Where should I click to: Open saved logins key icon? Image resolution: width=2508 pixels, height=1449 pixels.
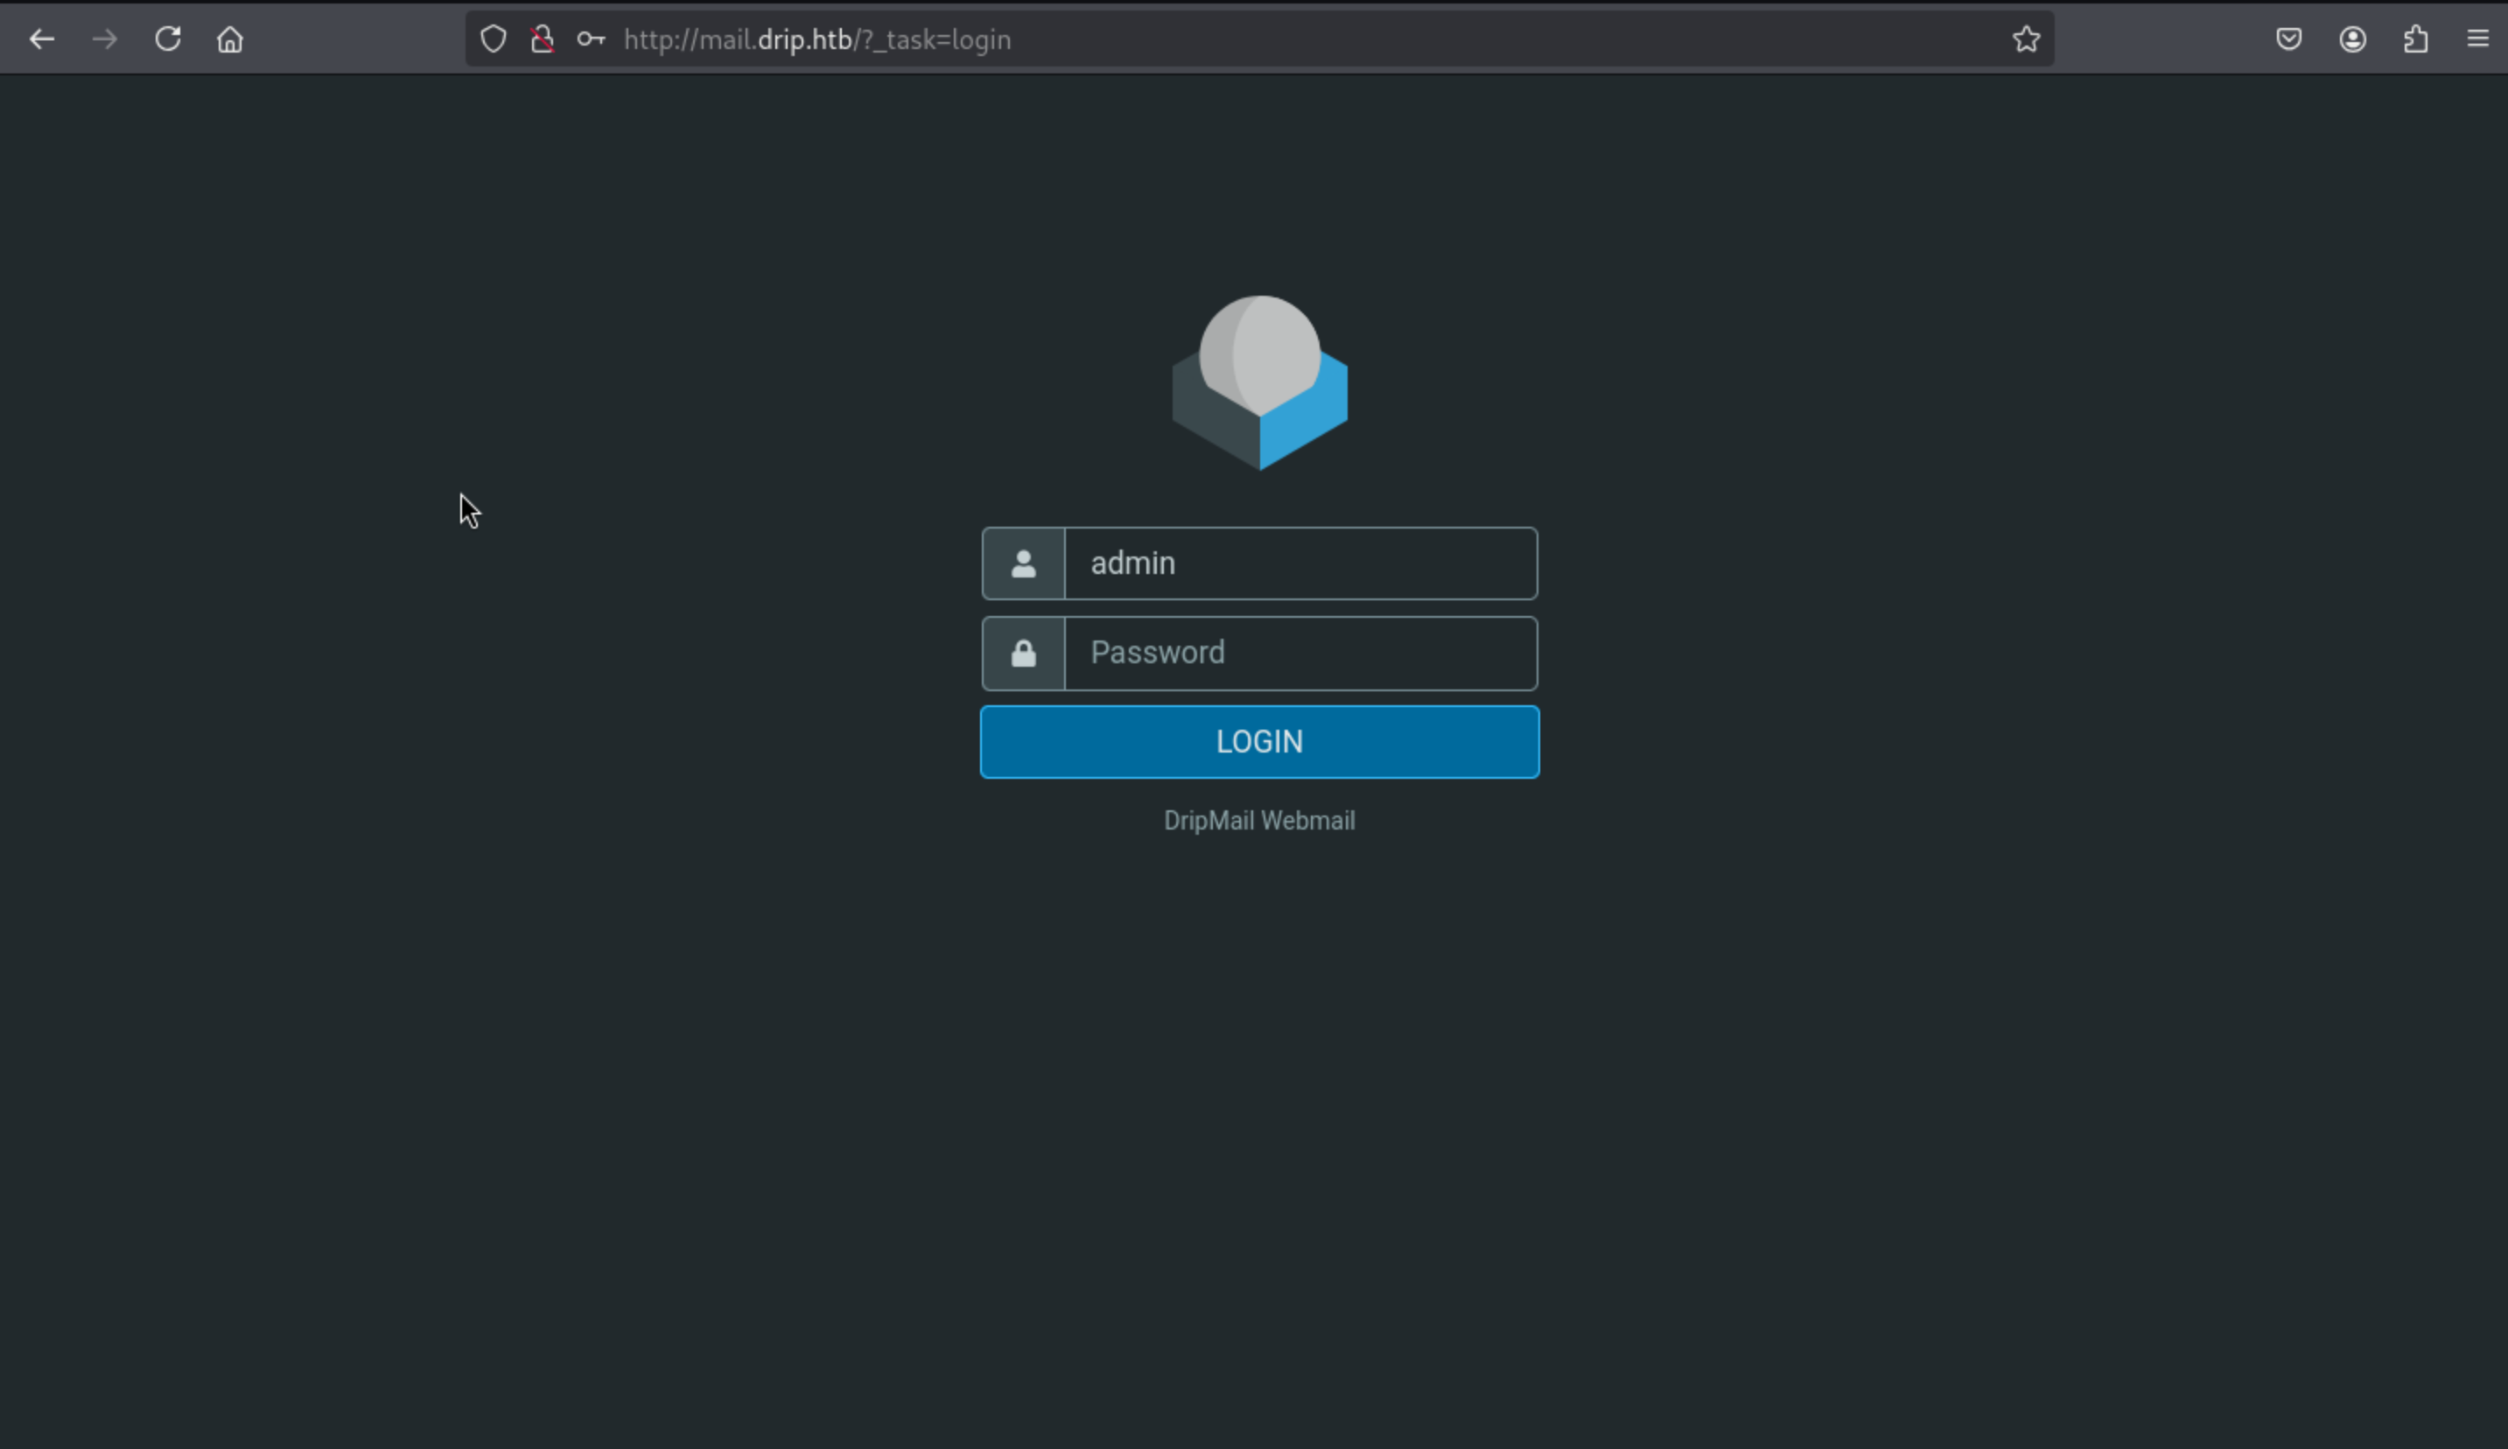592,39
